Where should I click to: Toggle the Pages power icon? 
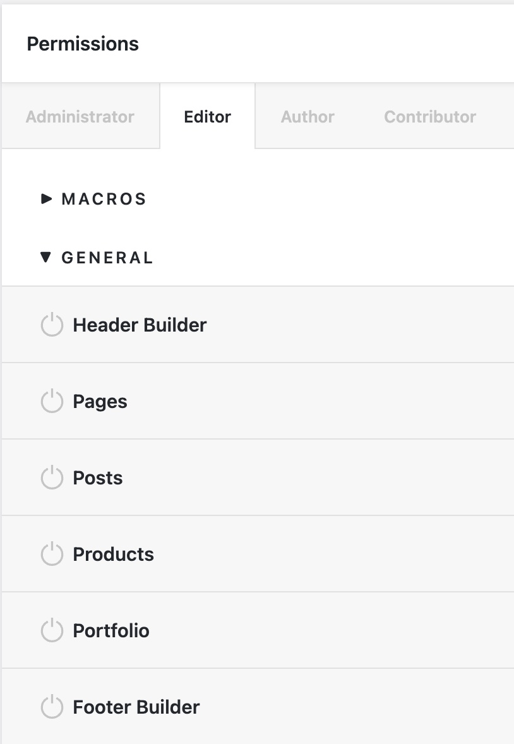tap(52, 401)
